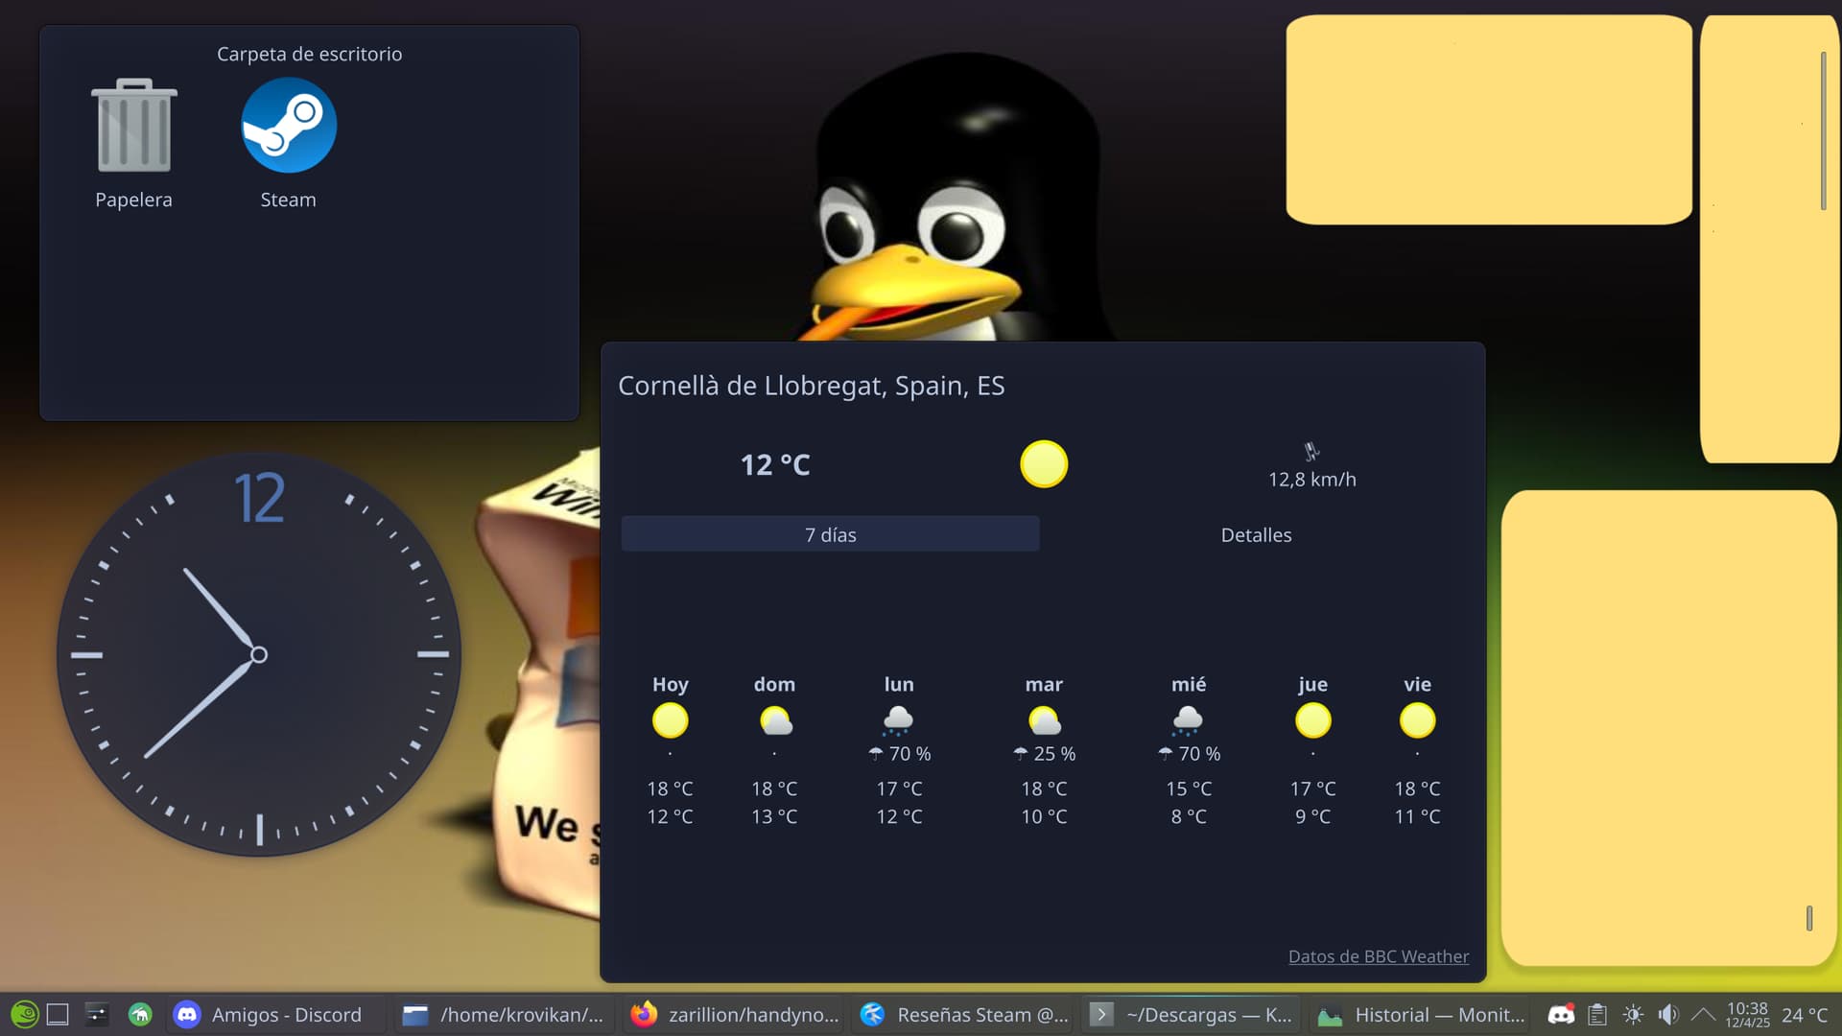Open the Datos de BBC Weather link
Screen dimensions: 1842x1036
pyautogui.click(x=1378, y=956)
